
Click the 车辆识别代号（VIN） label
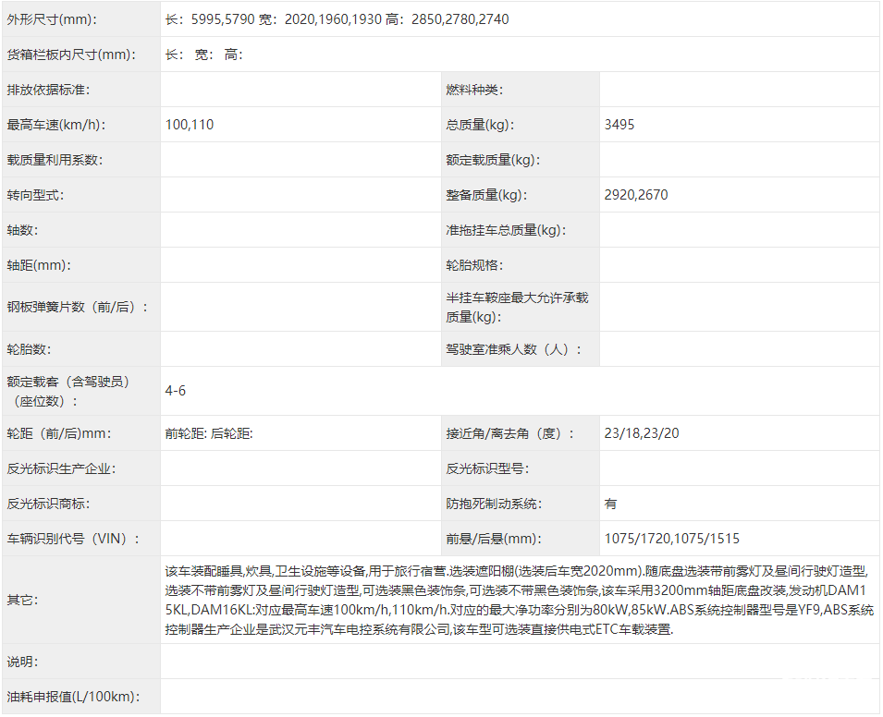[73, 540]
